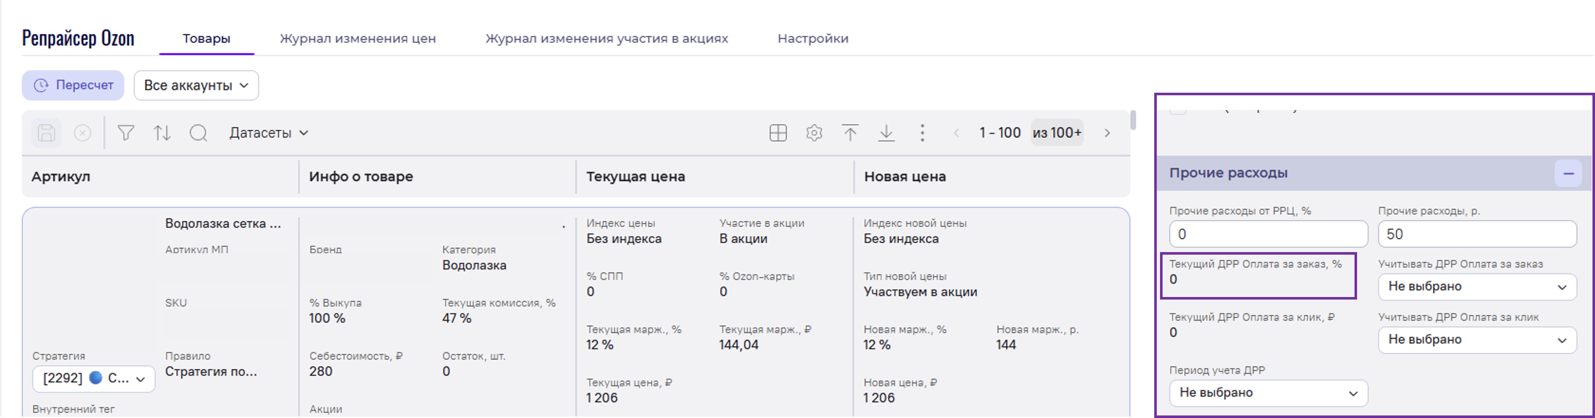Image resolution: width=1595 pixels, height=418 pixels.
Task: Open Период учета ДРР dropdown
Action: point(1268,393)
